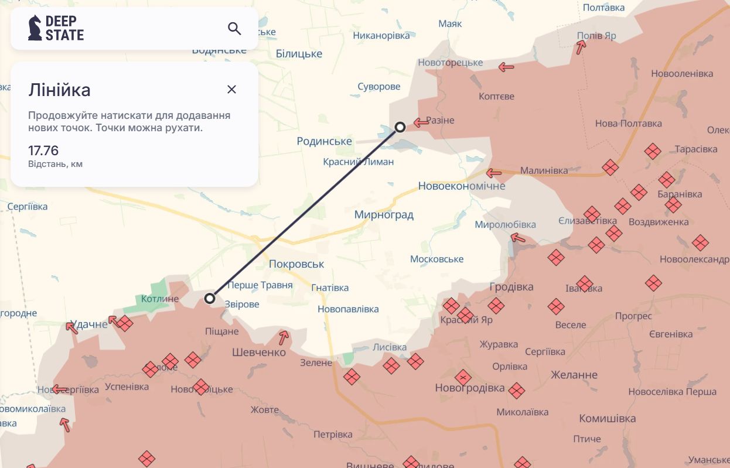The height and width of the screenshot is (468, 730).
Task: Click the arrow above Шевченко label
Action: pos(284,337)
